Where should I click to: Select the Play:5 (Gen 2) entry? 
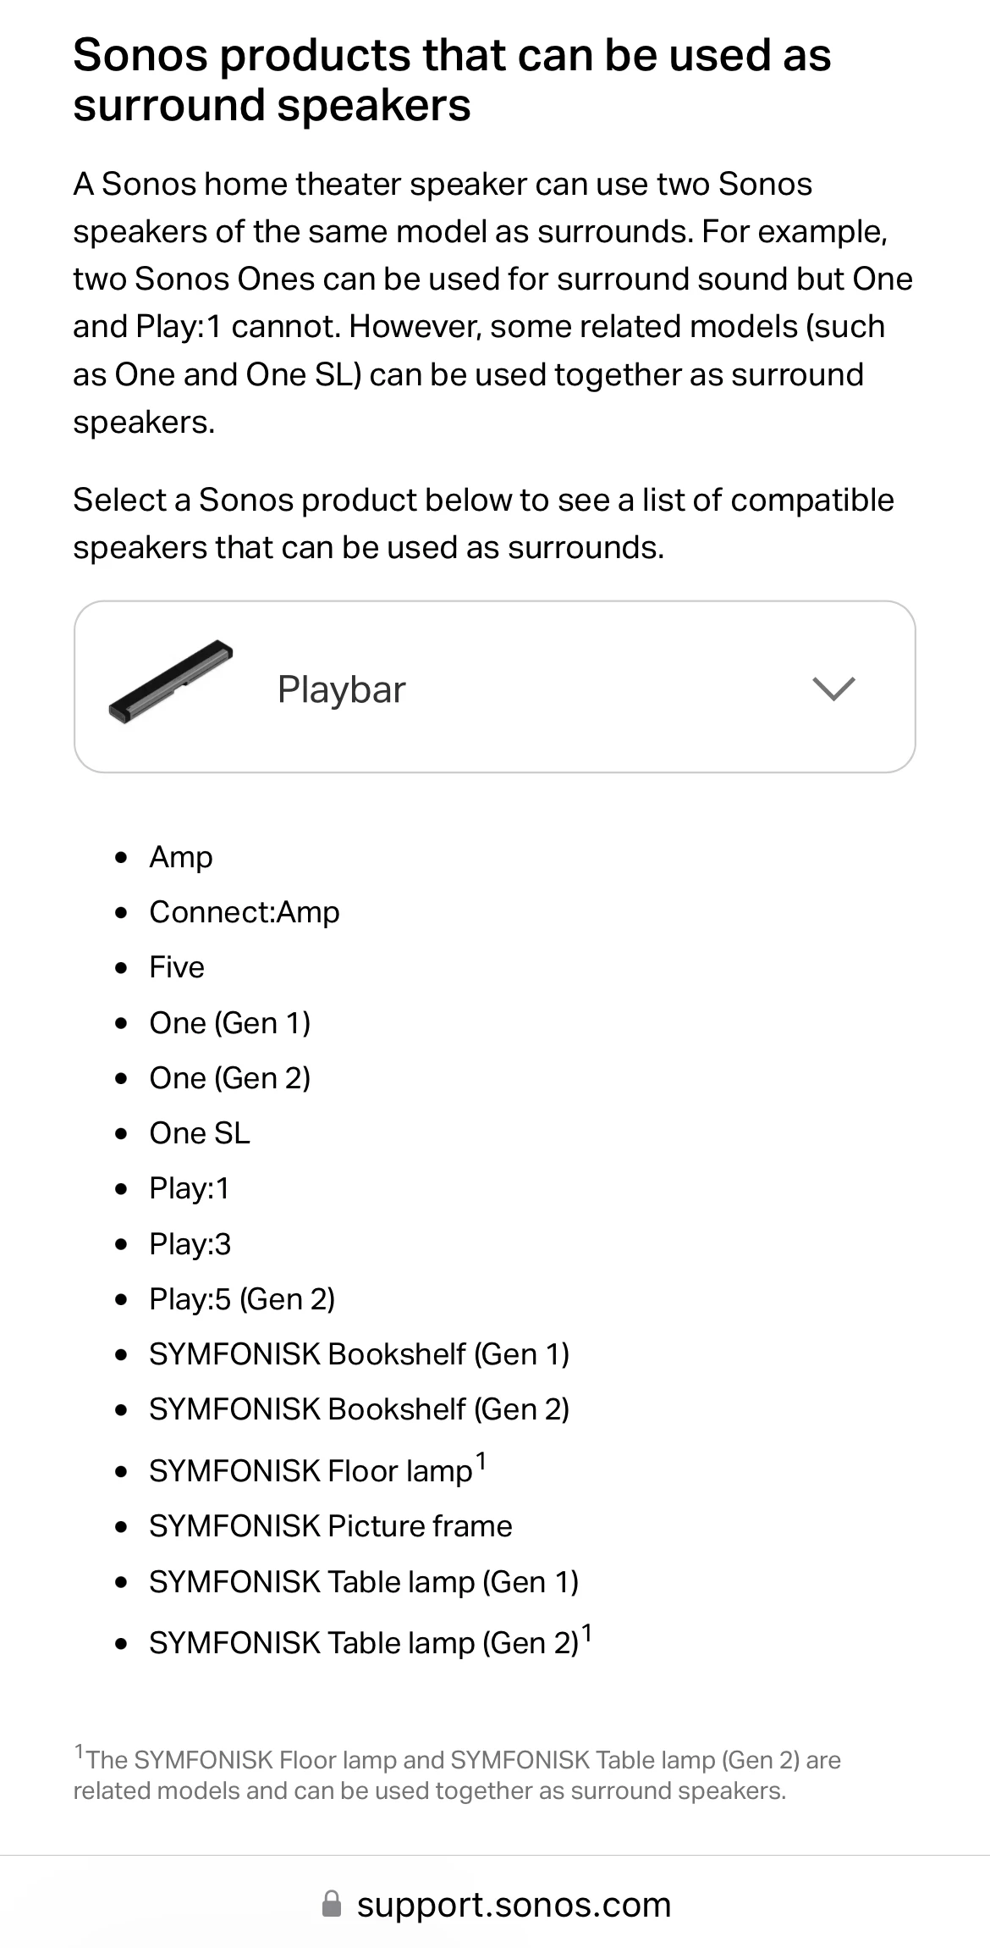tap(242, 1299)
